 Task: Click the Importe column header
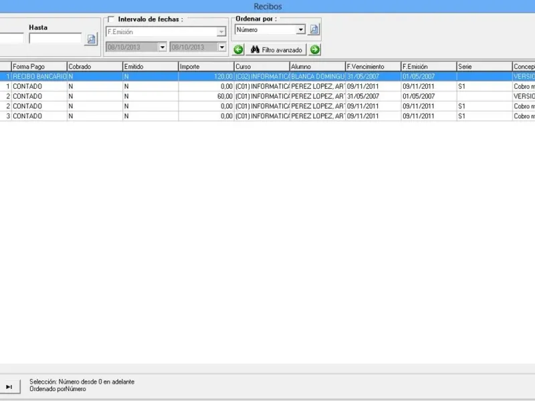coord(206,66)
